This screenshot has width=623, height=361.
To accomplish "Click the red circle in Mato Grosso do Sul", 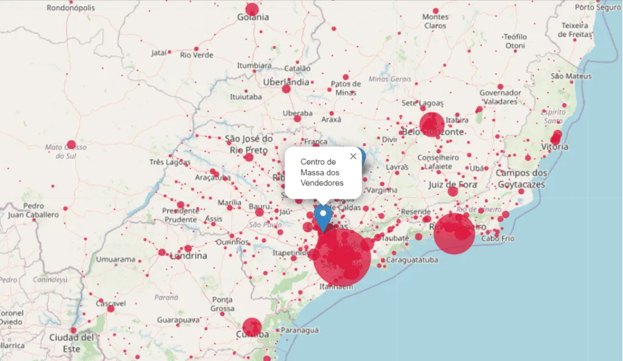I will pyautogui.click(x=71, y=145).
